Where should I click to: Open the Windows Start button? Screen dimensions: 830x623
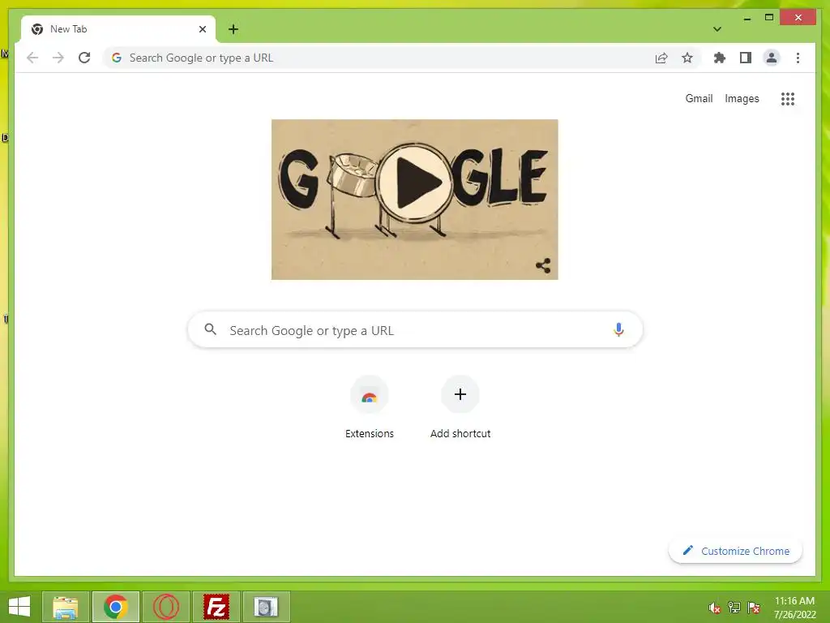tap(19, 607)
